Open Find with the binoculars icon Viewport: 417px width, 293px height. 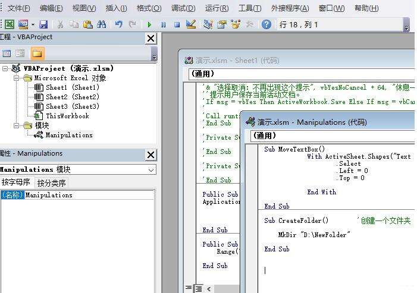pyautogui.click(x=101, y=24)
